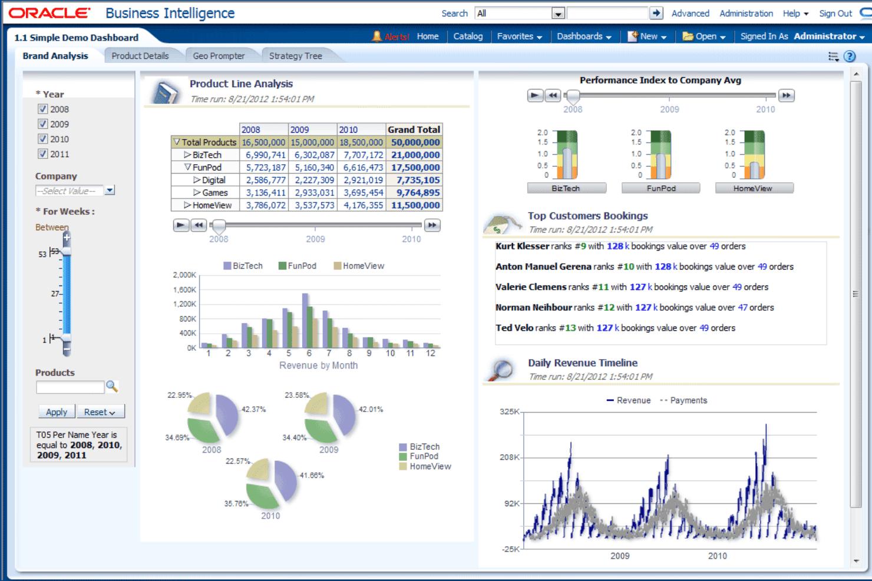Click the Products search input field
The width and height of the screenshot is (872, 581).
point(70,387)
